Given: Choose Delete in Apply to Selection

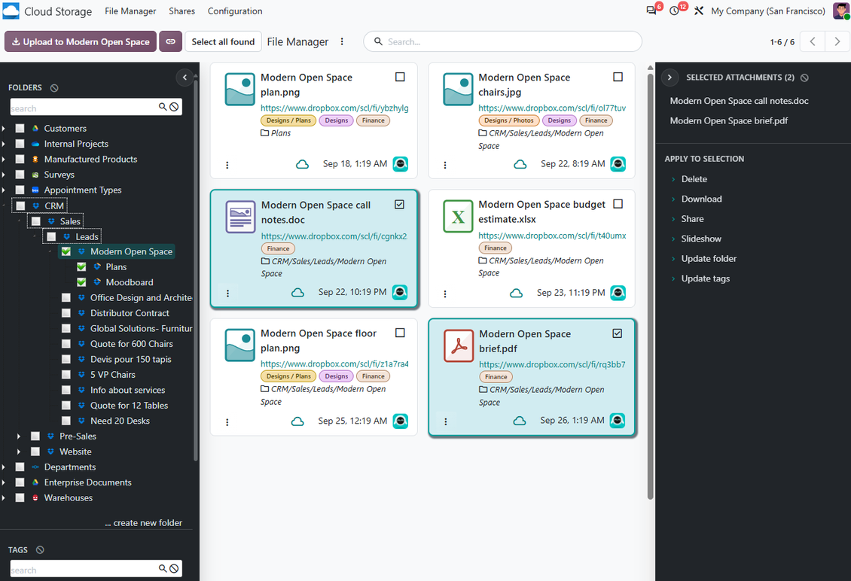Looking at the screenshot, I should (694, 179).
